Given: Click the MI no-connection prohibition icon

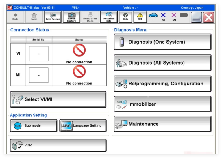Looking at the screenshot, I should click(79, 72).
